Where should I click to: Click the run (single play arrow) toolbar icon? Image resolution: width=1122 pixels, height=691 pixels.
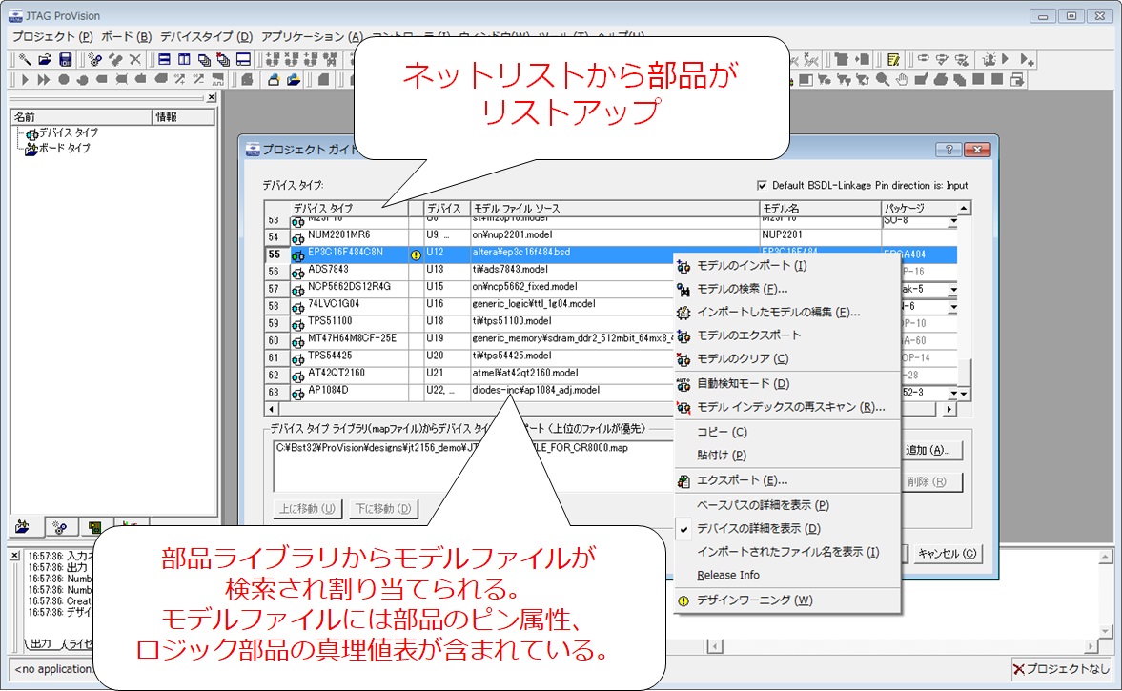click(25, 79)
